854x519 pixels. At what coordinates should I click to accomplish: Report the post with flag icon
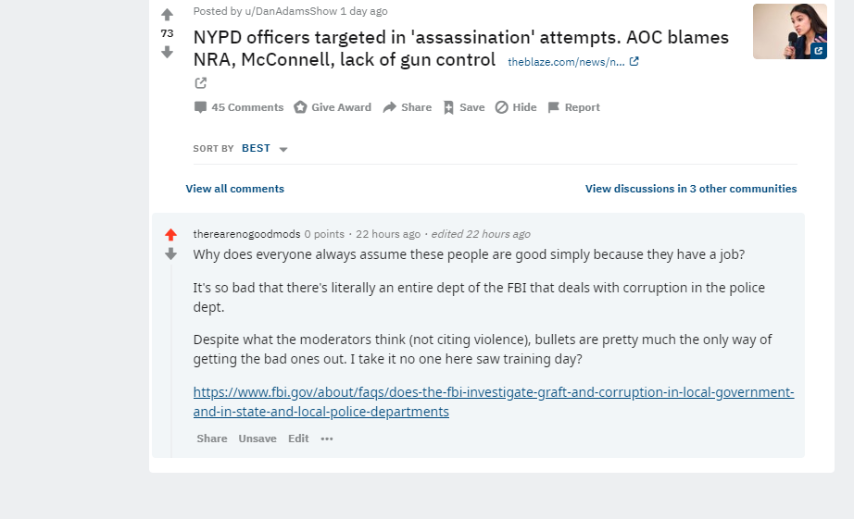(x=574, y=107)
